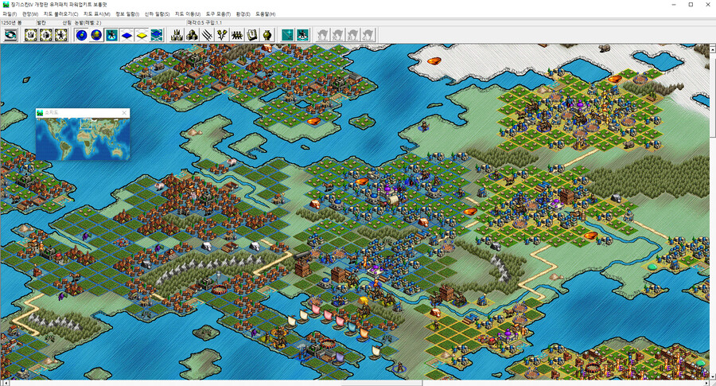Click the 1250년 봄 date status text
This screenshot has height=386, width=716.
(x=11, y=22)
